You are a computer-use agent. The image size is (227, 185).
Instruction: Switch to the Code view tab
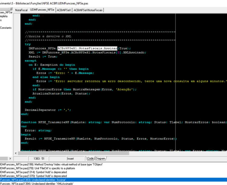point(90,158)
